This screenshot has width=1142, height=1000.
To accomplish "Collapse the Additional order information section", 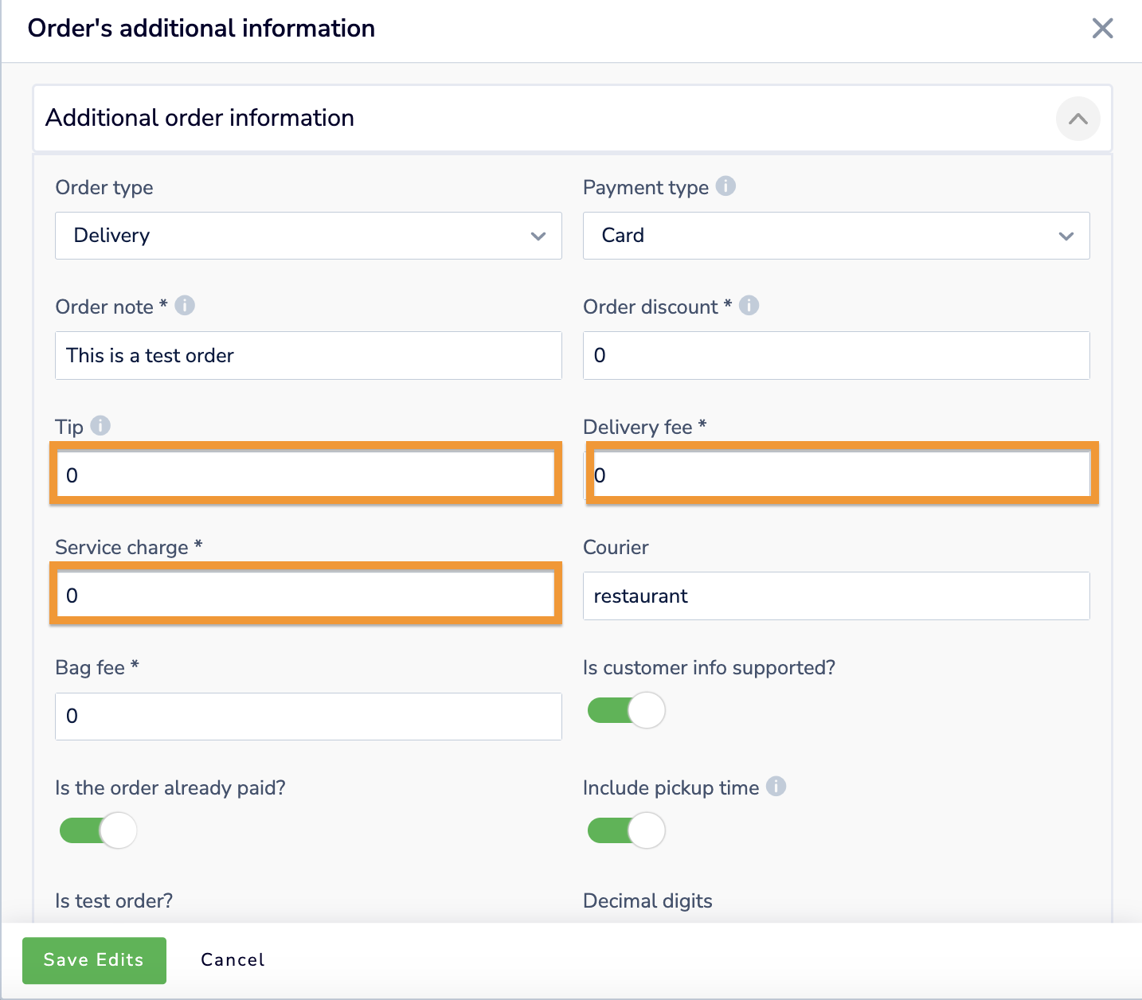I will click(x=1077, y=119).
